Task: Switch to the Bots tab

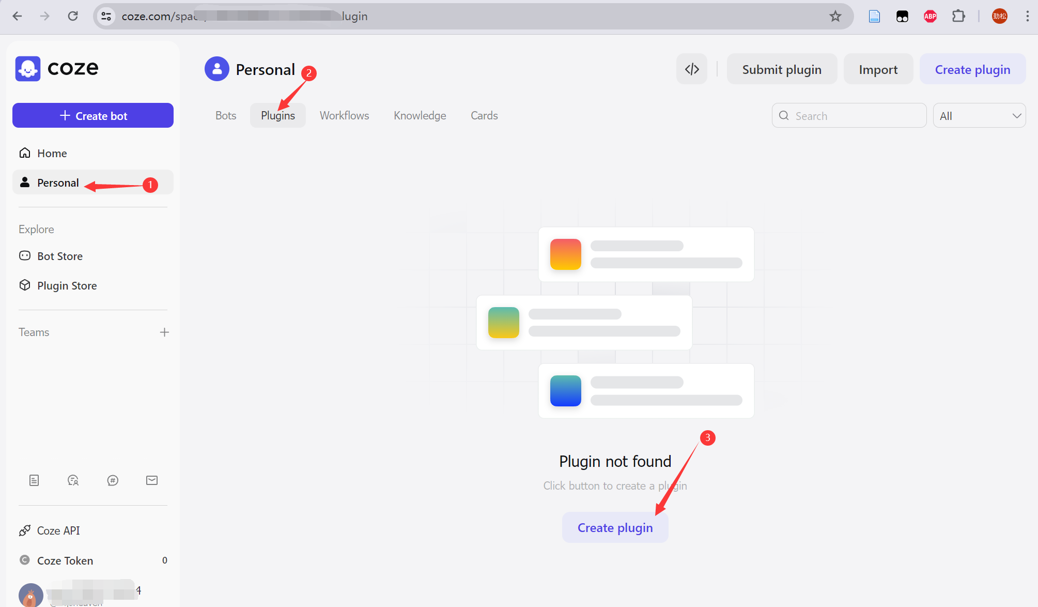Action: pos(226,115)
